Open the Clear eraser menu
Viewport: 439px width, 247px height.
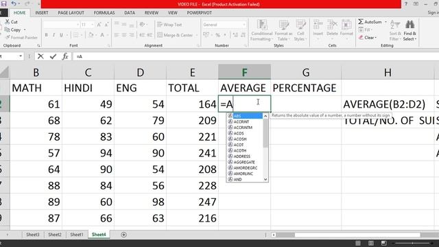(x=368, y=37)
